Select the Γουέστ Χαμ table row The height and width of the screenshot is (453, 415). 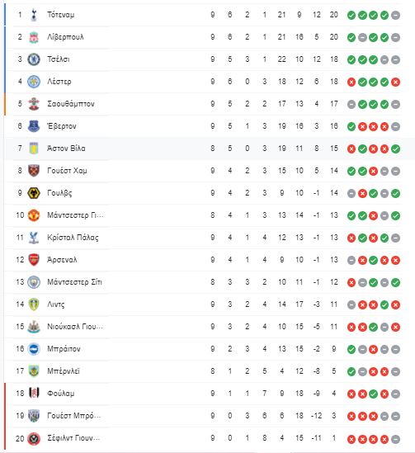click(x=203, y=171)
